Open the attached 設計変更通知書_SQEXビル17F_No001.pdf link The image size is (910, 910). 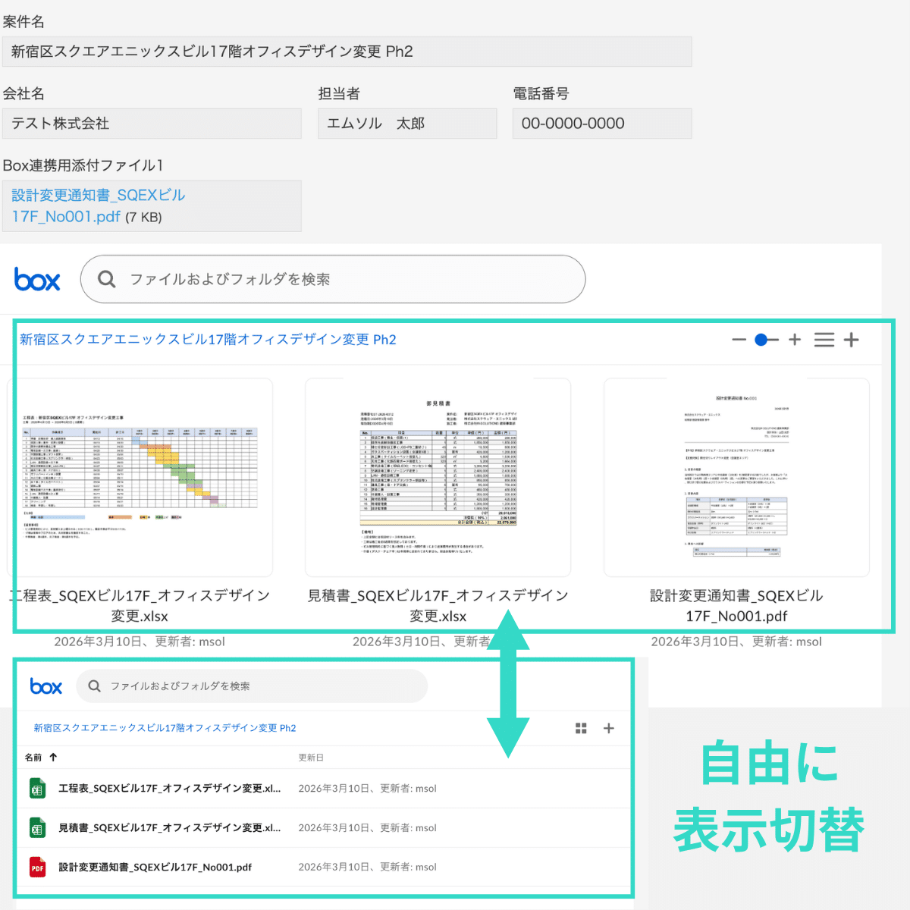(98, 206)
